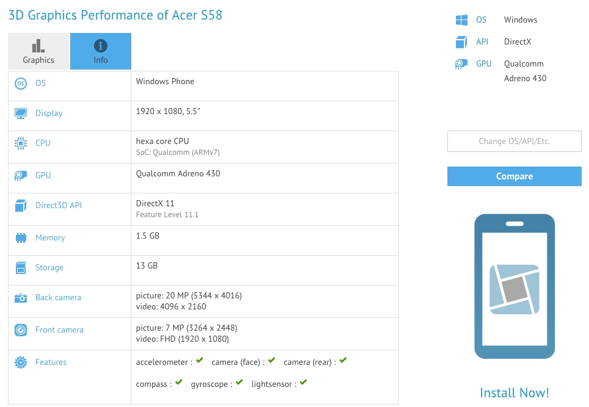Viewport: 589px width, 407px height.
Task: Click the camera (face) green checkmark
Action: [x=272, y=361]
